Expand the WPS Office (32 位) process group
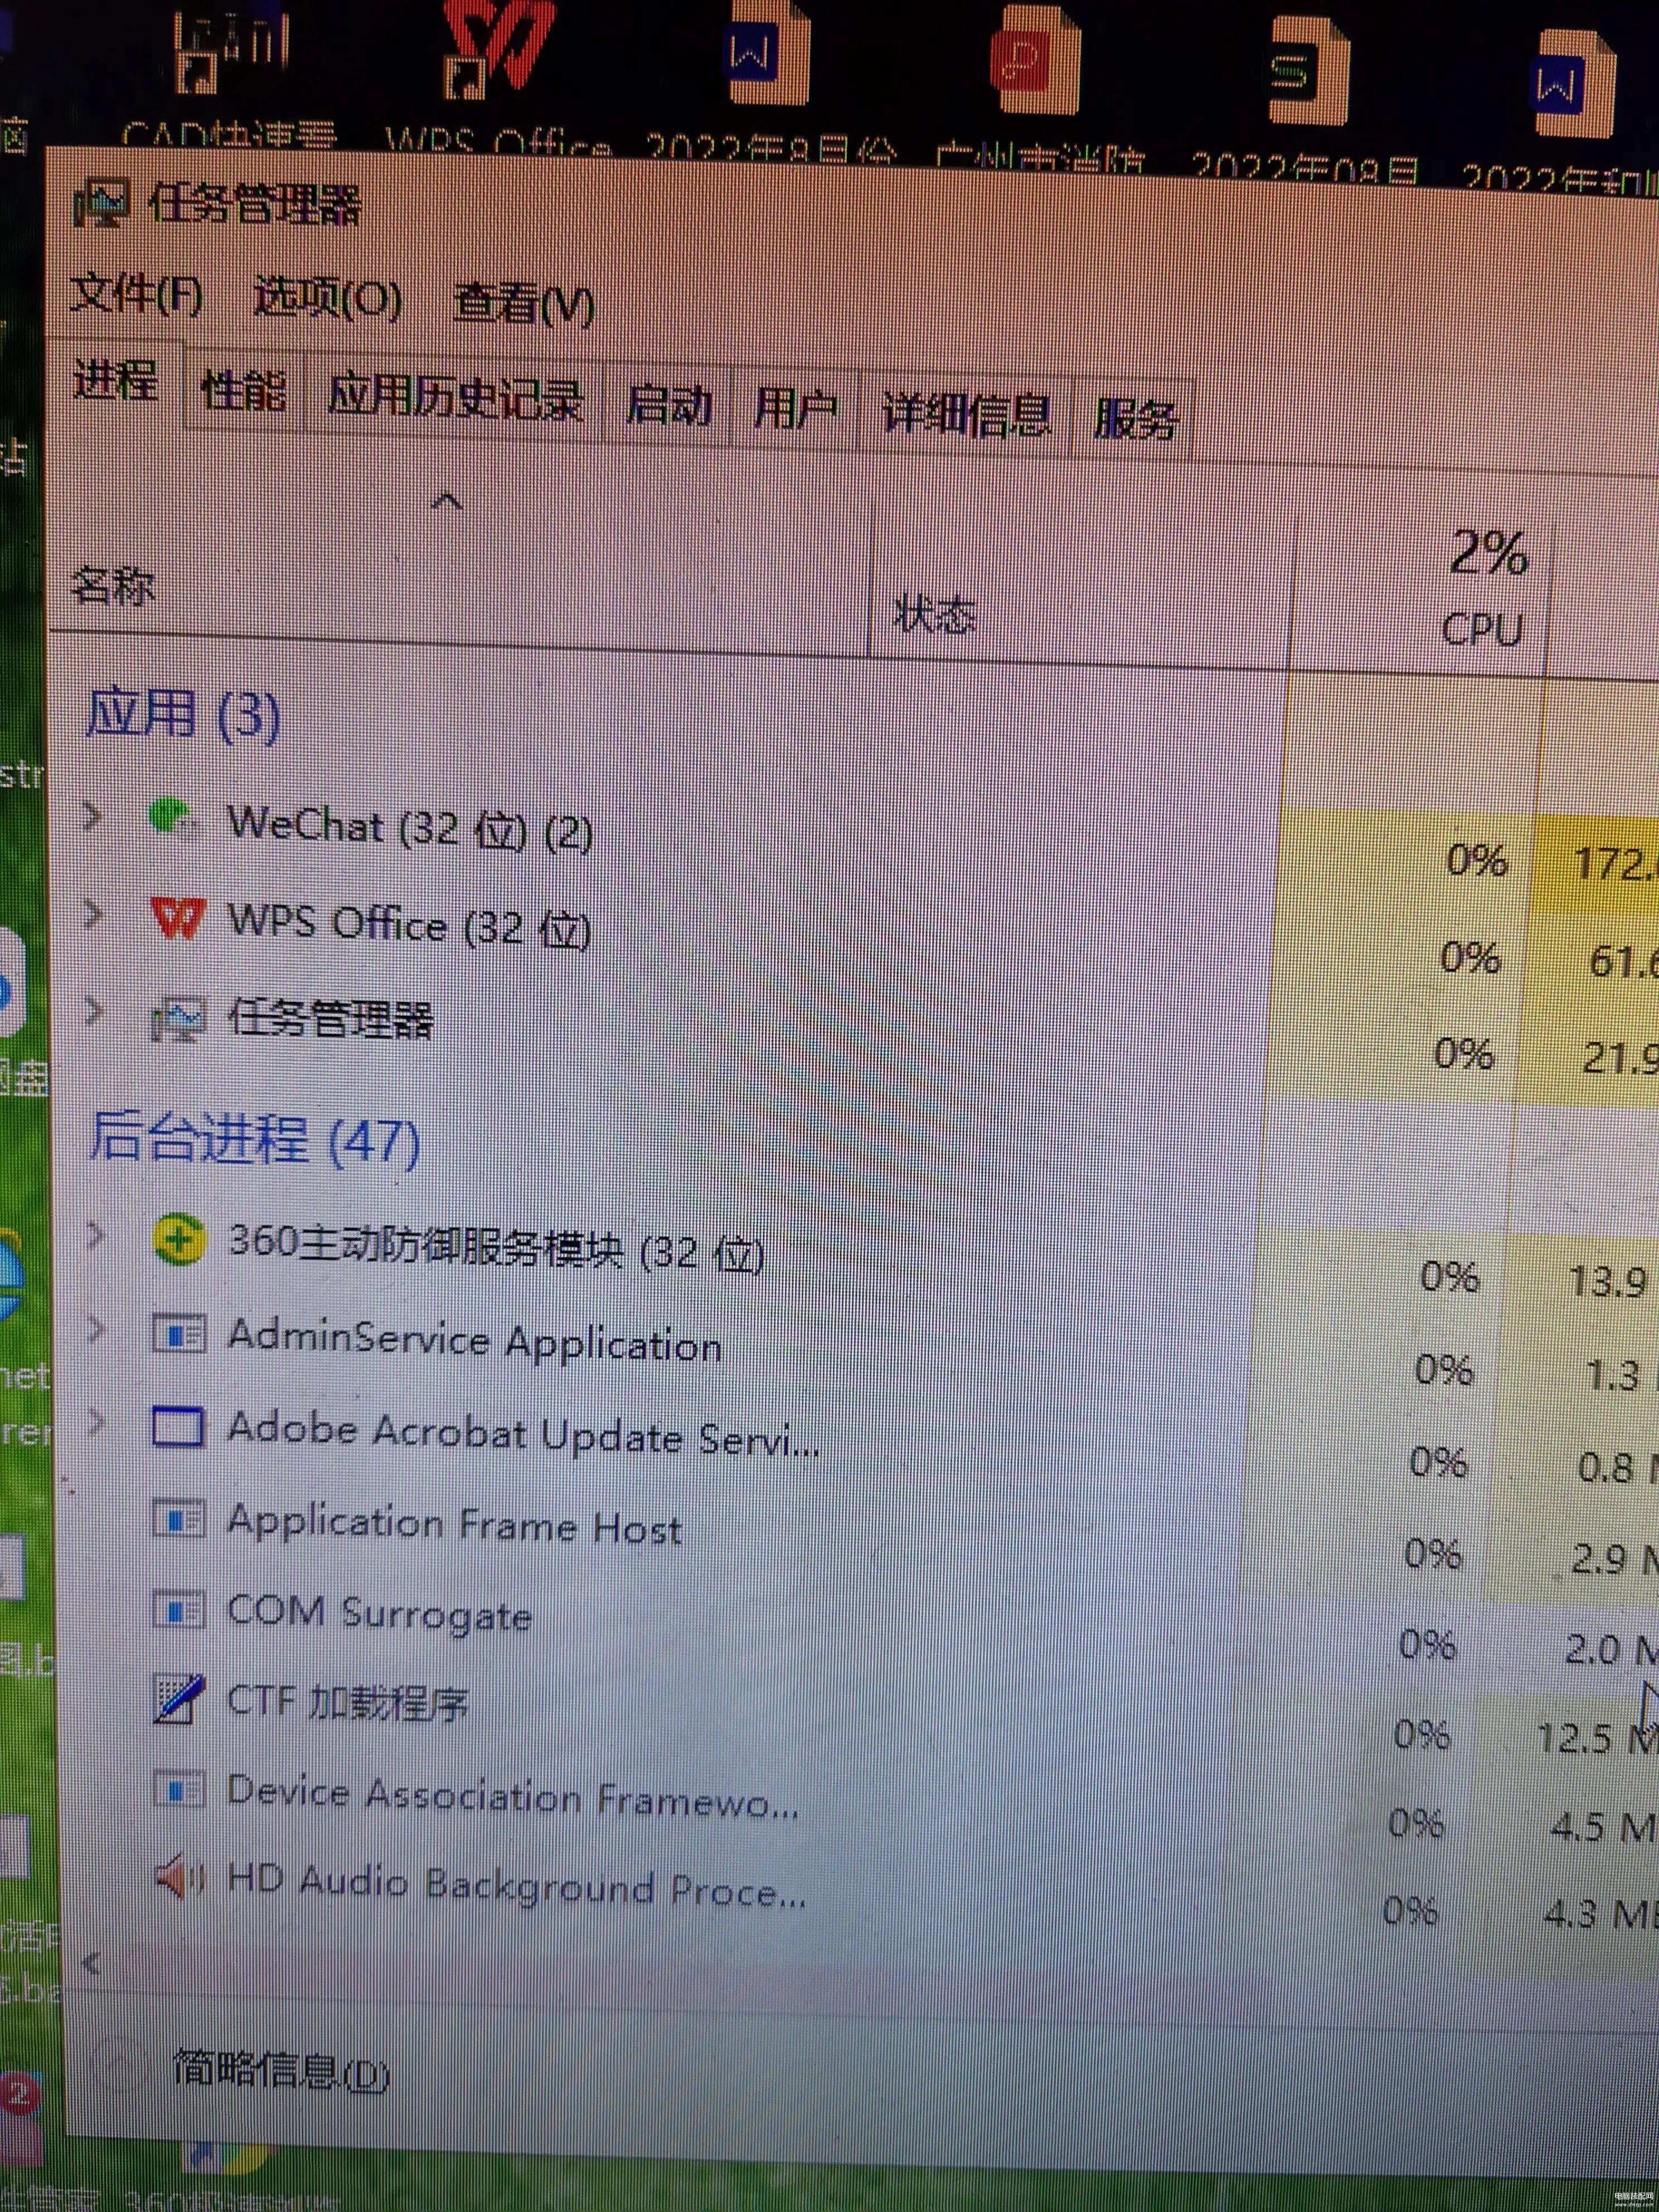Screen dimensions: 1659x2212 (93, 913)
